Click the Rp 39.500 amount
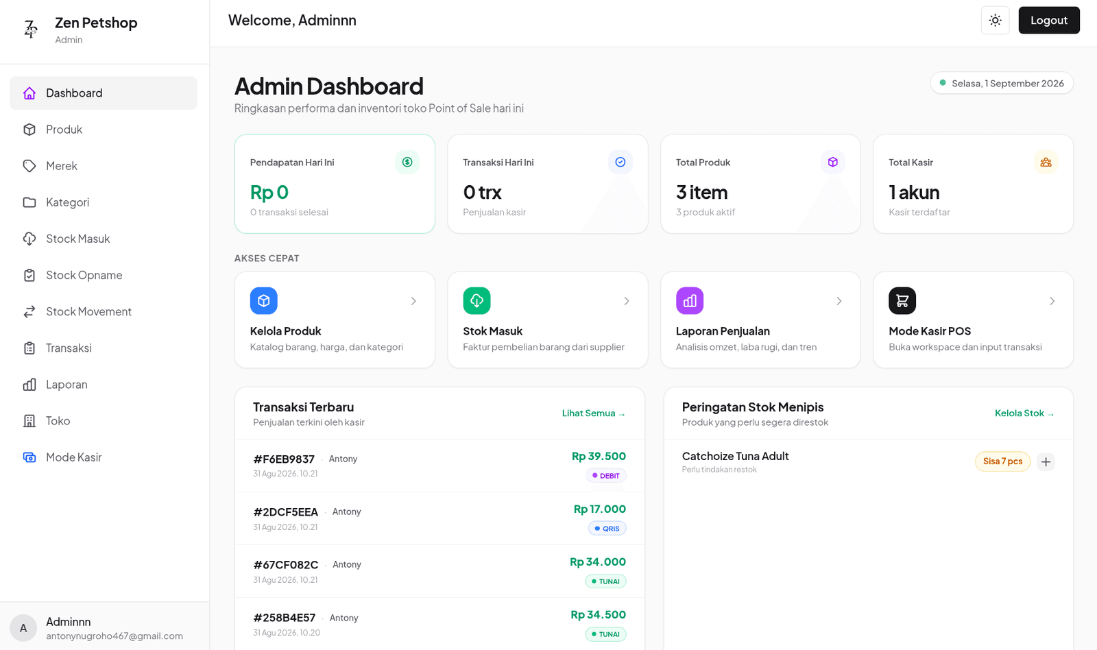This screenshot has height=650, width=1097. point(599,457)
